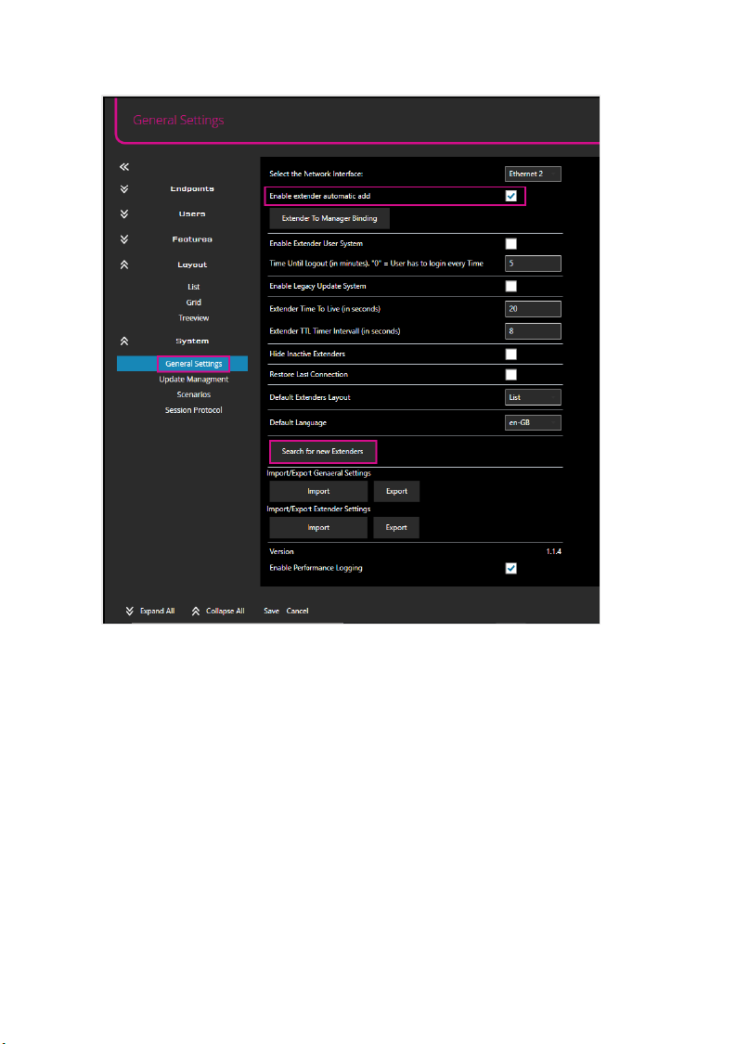This screenshot has width=736, height=1044.
Task: Cancel the settings changes
Action: 297,612
